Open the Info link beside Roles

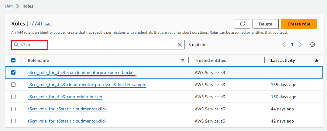48,24
